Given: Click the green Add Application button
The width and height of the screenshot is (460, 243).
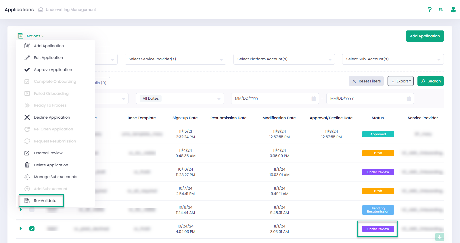Looking at the screenshot, I should [425, 36].
